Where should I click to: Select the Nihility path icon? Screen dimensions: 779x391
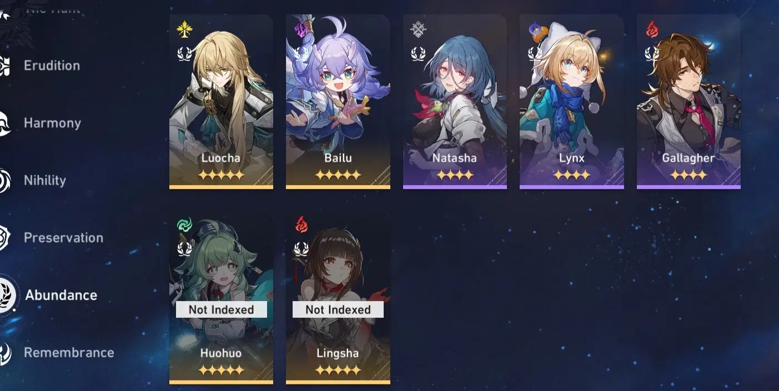tap(4, 181)
